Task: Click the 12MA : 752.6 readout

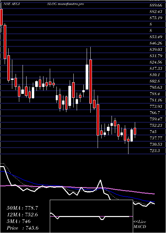Action: (x=23, y=215)
